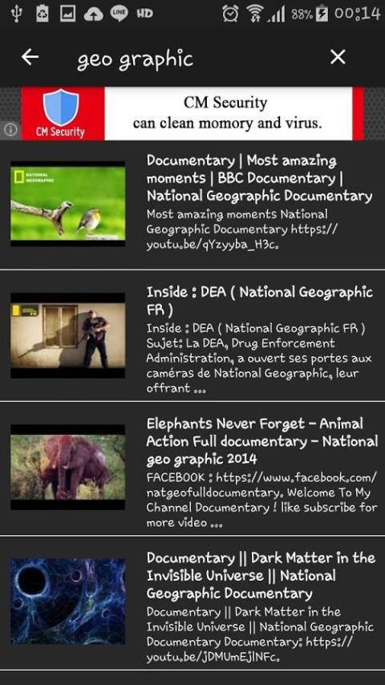This screenshot has height=685, width=385.
Task: Tap the CM Security shield logo
Action: [x=61, y=107]
